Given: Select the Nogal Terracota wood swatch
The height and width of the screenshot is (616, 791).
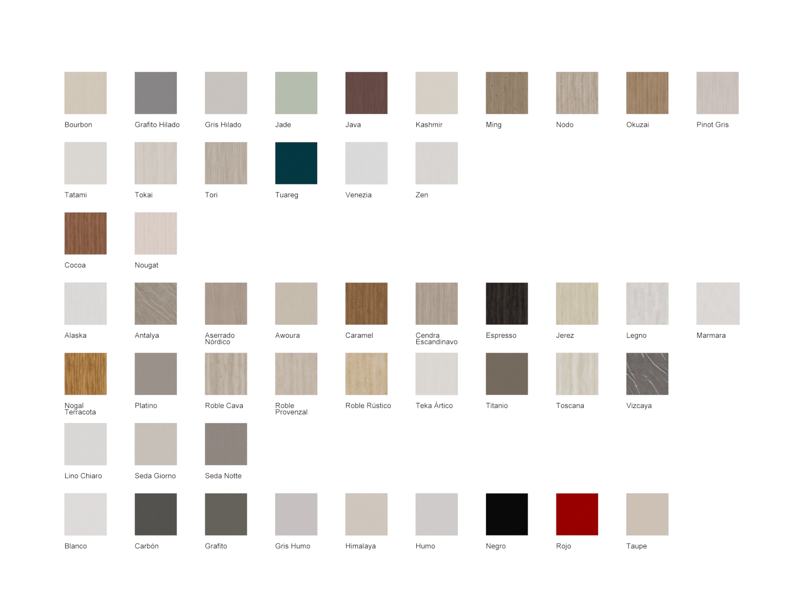Looking at the screenshot, I should pos(86,374).
